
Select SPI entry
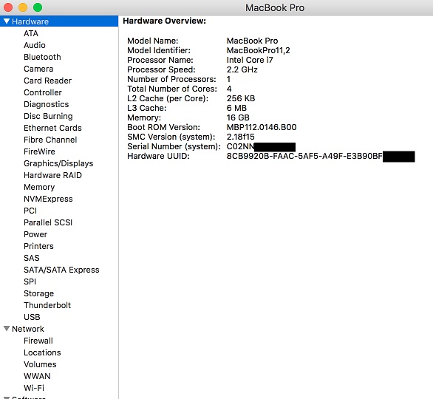[x=30, y=282]
